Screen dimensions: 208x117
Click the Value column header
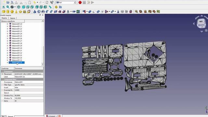(29, 68)
